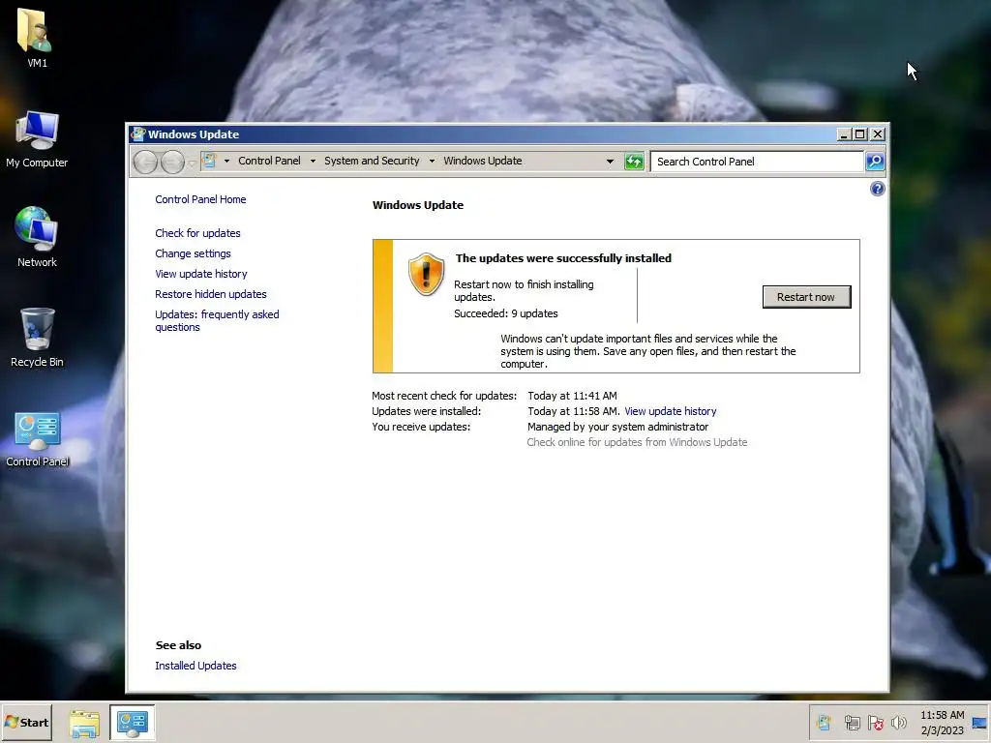The image size is (991, 743).
Task: Open Installed Updates link
Action: [x=195, y=666]
